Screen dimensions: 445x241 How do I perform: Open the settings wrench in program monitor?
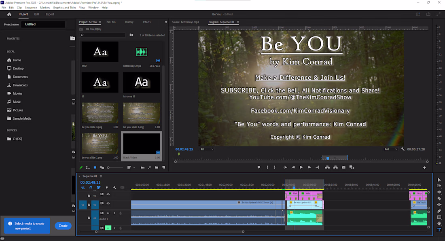(403, 149)
